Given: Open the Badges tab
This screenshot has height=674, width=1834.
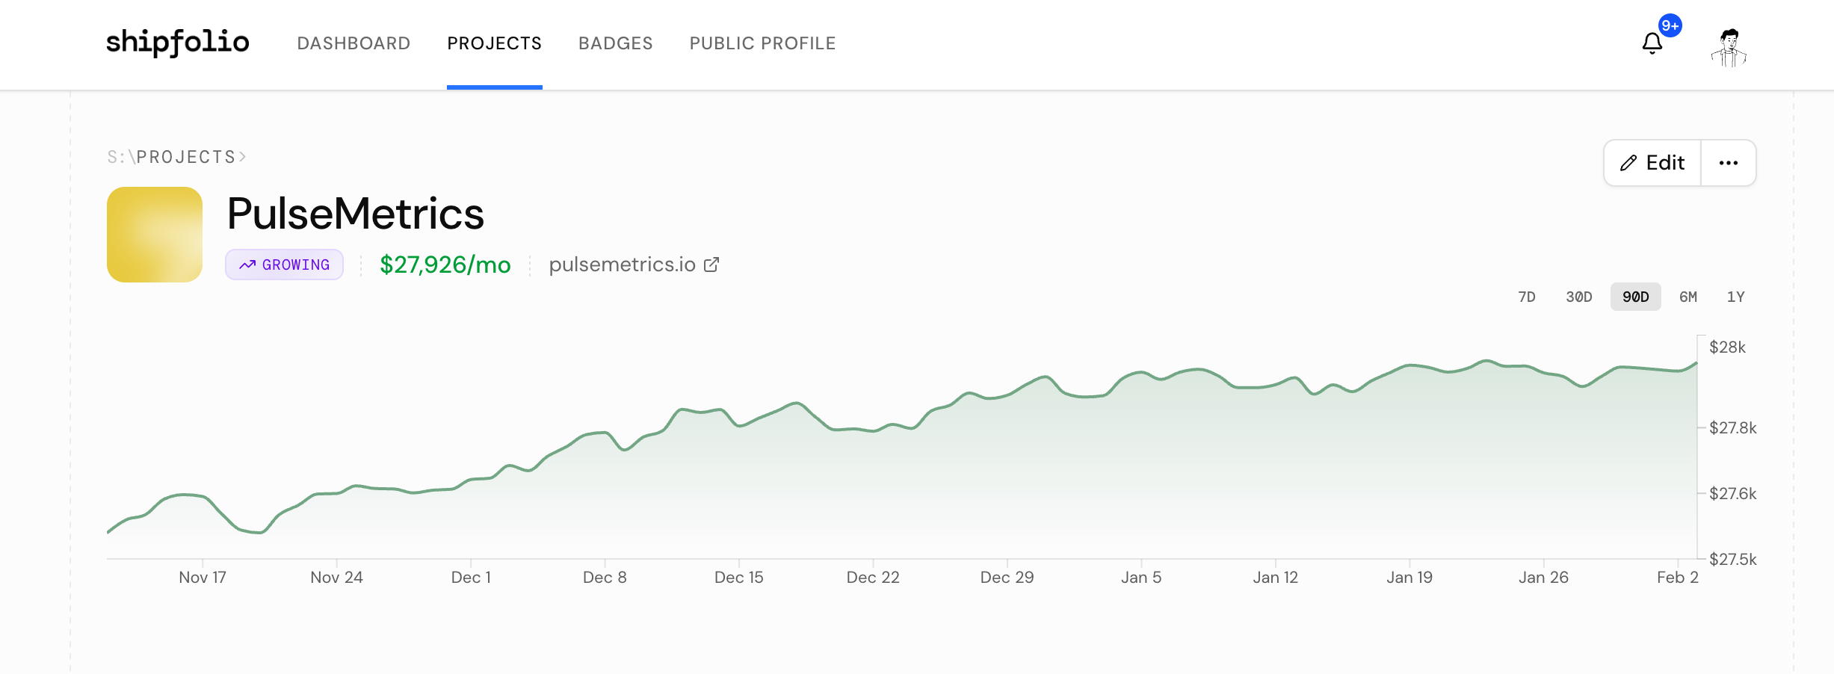Looking at the screenshot, I should point(615,43).
